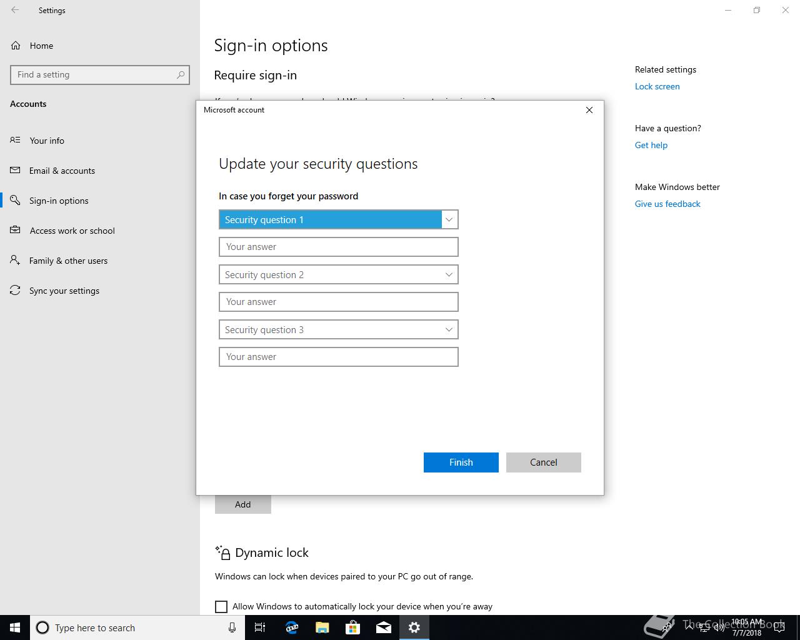
Task: Click the Email & accounts envelope icon
Action: point(15,170)
